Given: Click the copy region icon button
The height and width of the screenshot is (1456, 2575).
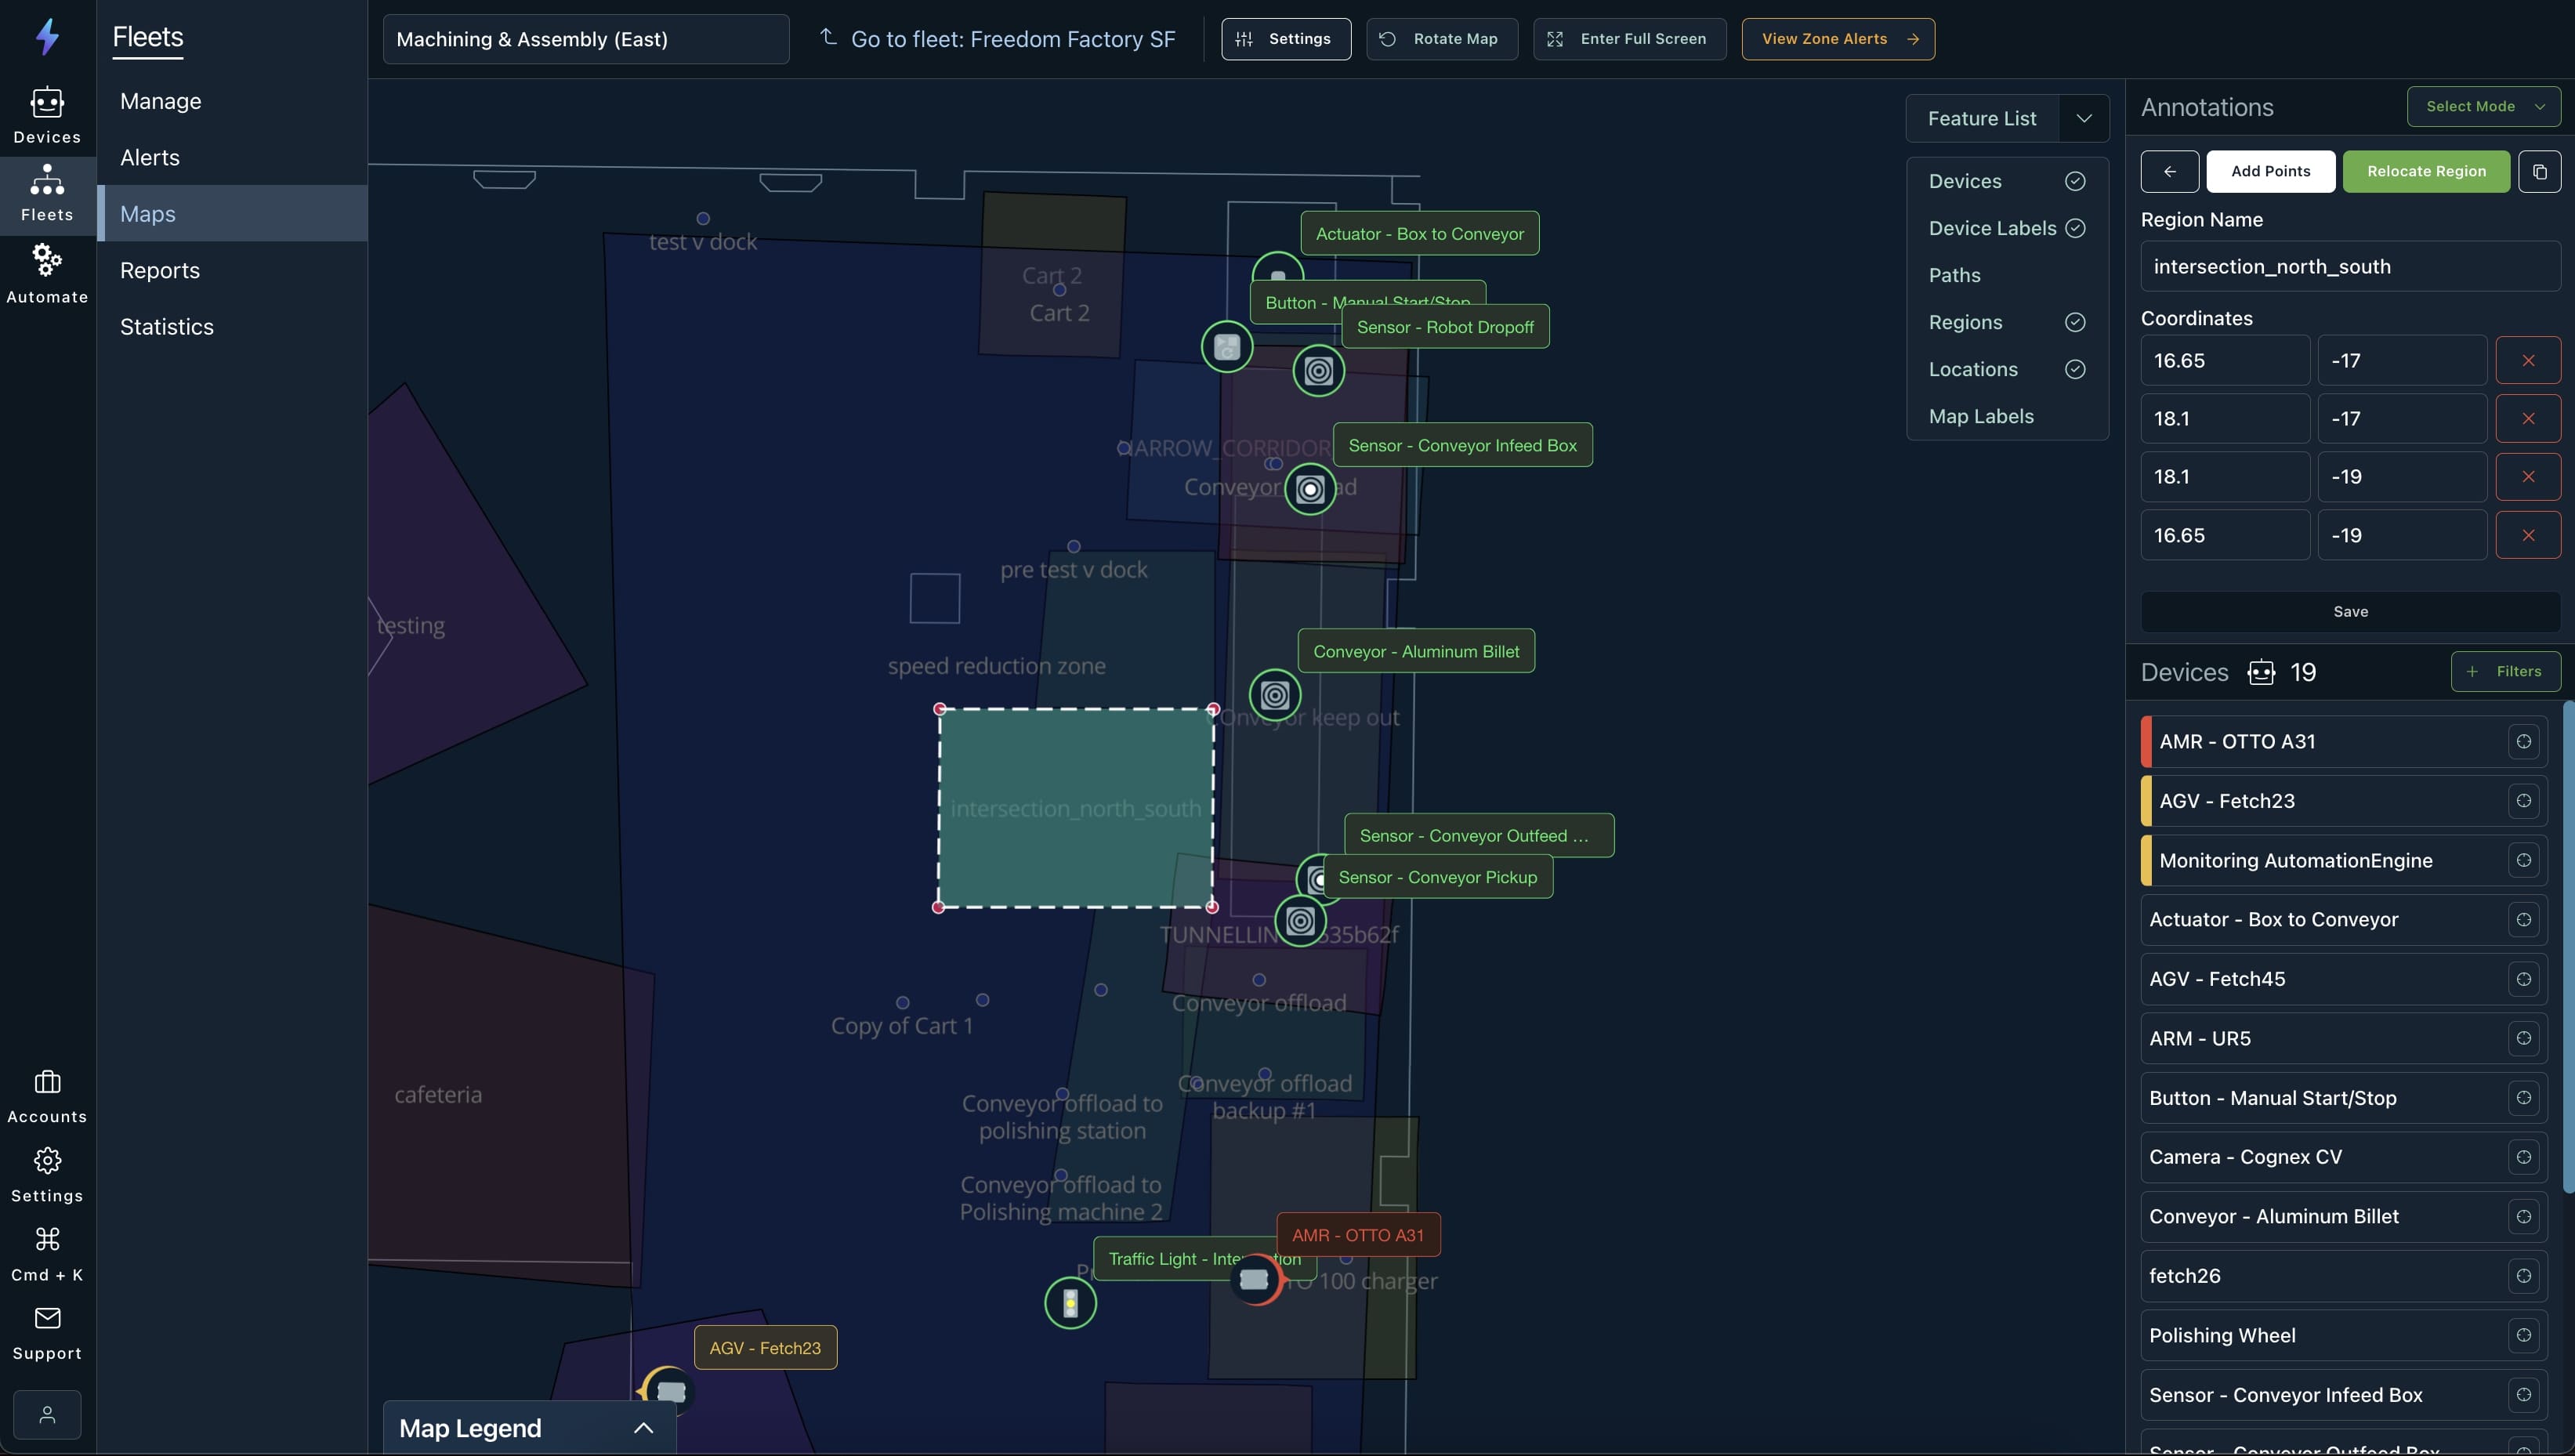Looking at the screenshot, I should tap(2539, 171).
